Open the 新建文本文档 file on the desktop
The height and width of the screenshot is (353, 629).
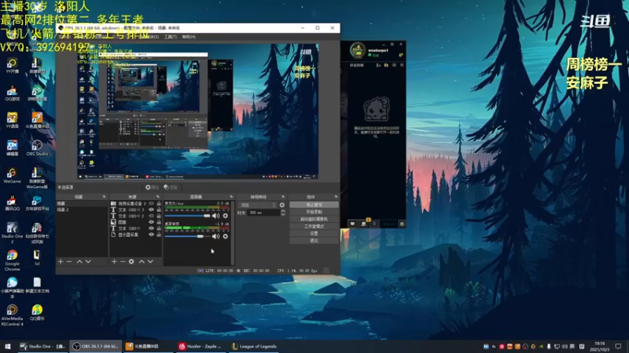click(37, 285)
